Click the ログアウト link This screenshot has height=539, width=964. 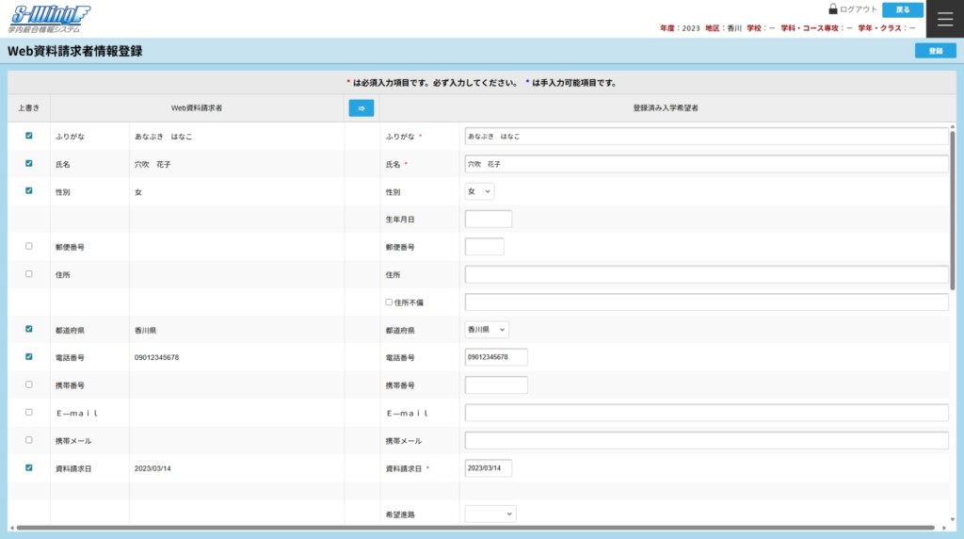click(858, 9)
